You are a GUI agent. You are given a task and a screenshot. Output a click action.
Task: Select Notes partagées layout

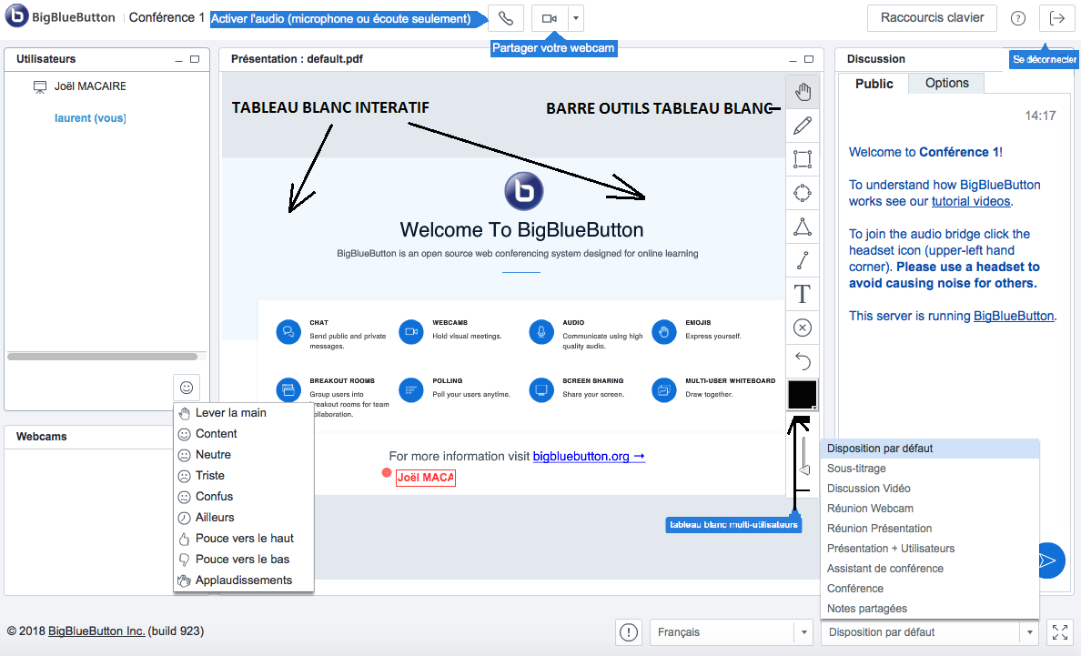pyautogui.click(x=929, y=609)
